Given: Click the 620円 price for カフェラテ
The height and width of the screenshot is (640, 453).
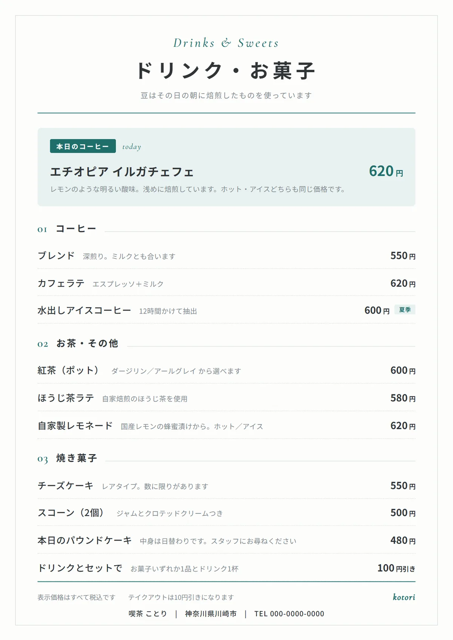Looking at the screenshot, I should pyautogui.click(x=403, y=283).
